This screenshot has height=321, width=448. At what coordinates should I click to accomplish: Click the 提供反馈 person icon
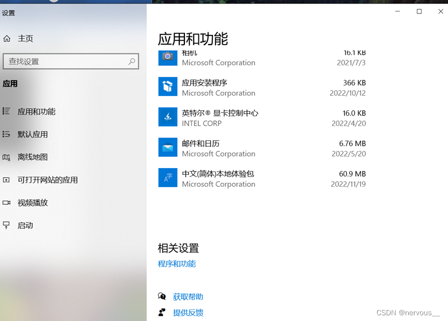tap(162, 312)
